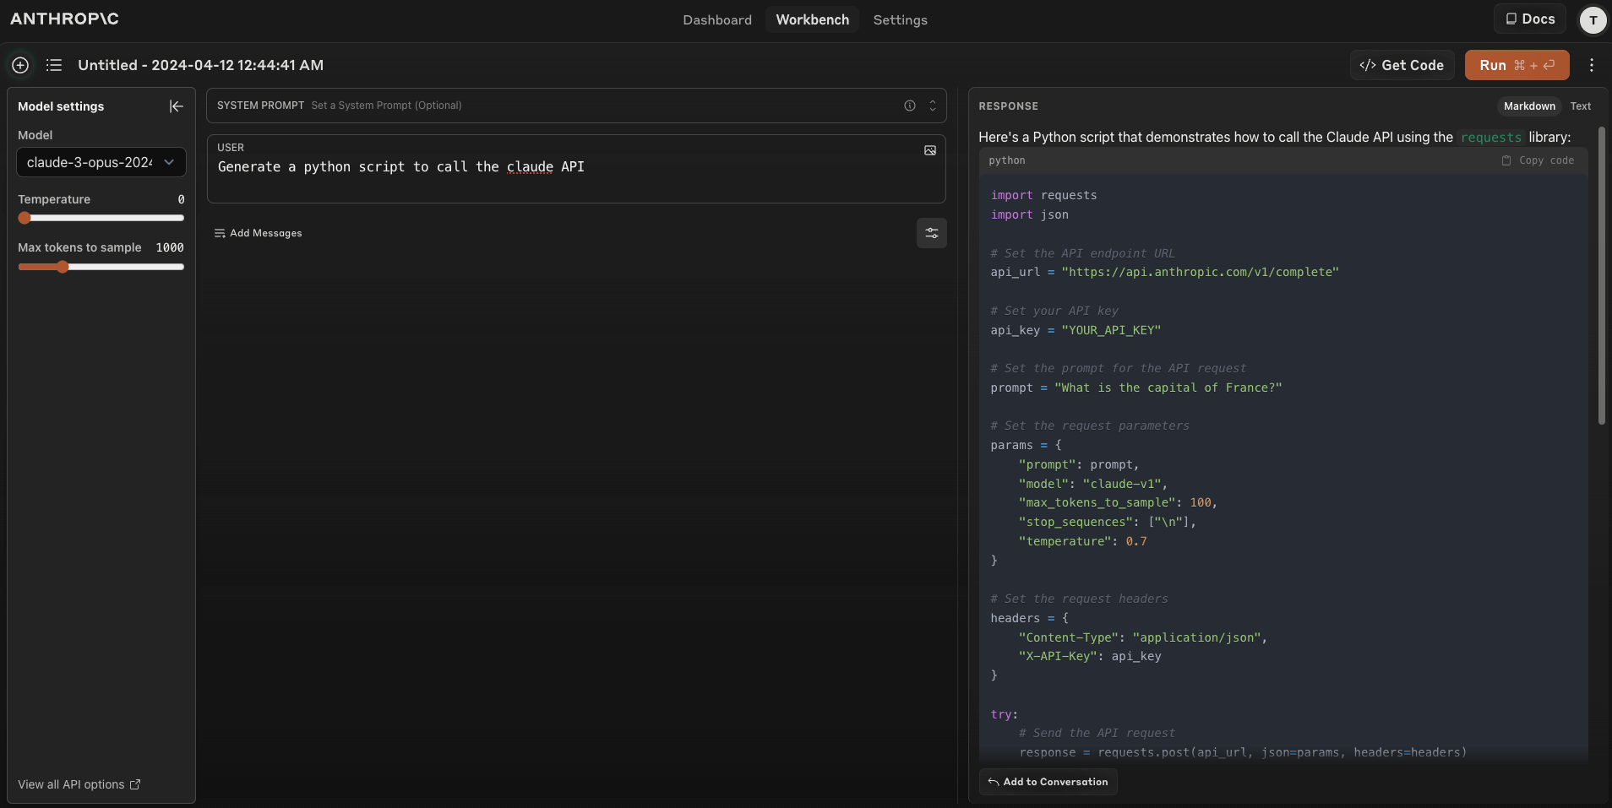Click the Temperature value 0
1612x808 pixels.
tap(181, 199)
